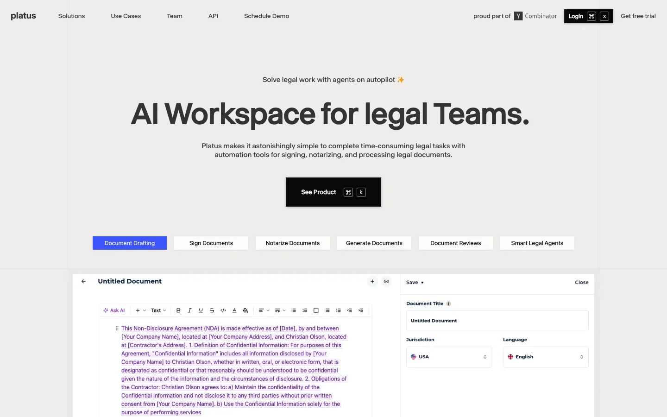
Task: Click Get free trial
Action: pyautogui.click(x=638, y=16)
